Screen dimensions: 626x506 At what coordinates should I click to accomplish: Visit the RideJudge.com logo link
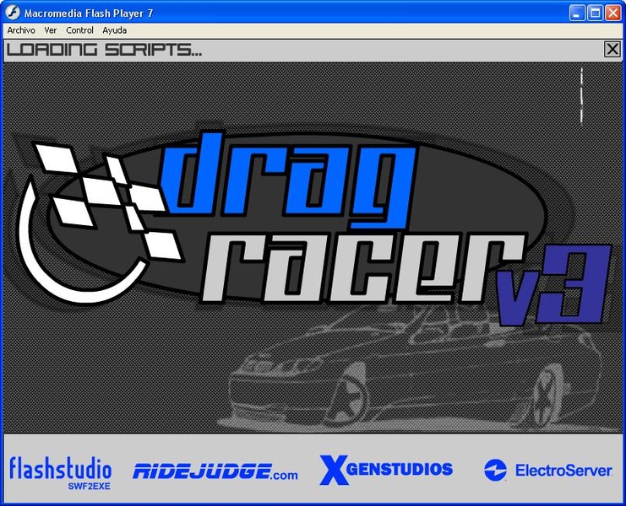coord(215,471)
